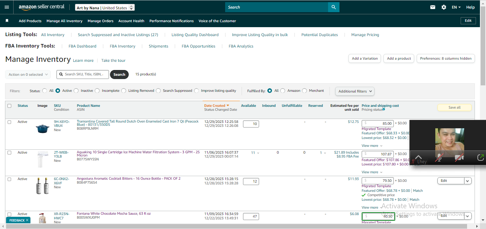The image size is (486, 229).
Task: Open Listing Quality Dashboard tab
Action: pos(195,35)
